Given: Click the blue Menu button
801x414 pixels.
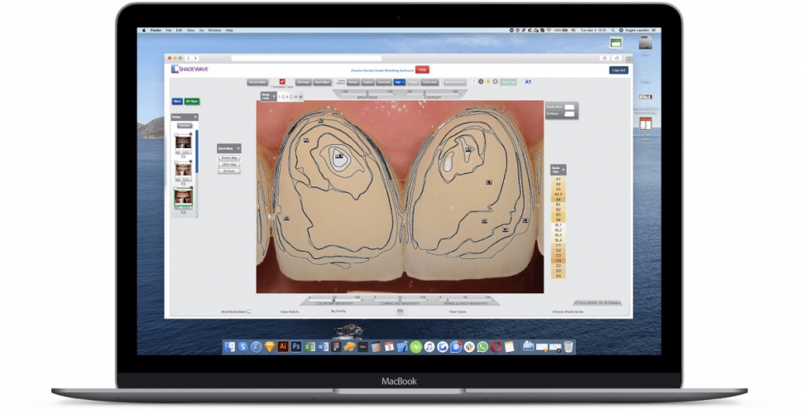Looking at the screenshot, I should coord(177,101).
